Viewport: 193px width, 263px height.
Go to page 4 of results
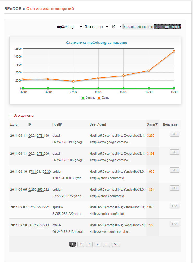point(98,244)
